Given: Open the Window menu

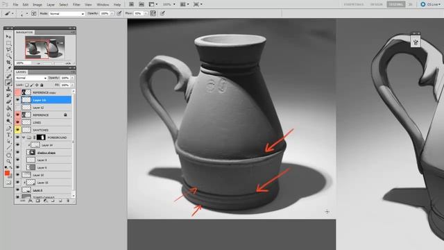Looking at the screenshot, I should click(x=103, y=5).
